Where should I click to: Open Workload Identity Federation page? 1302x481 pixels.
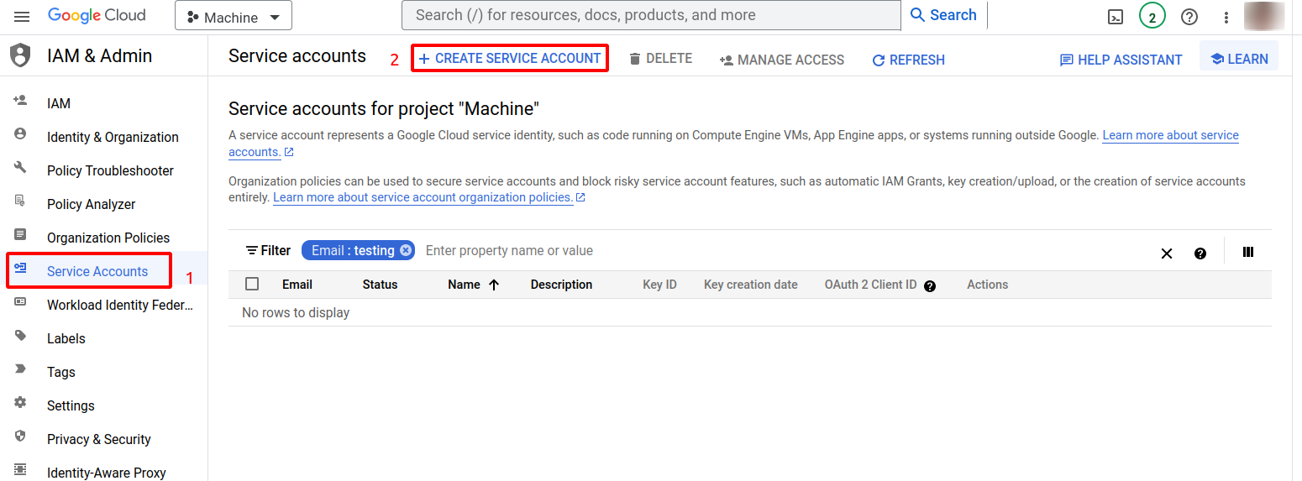(120, 305)
